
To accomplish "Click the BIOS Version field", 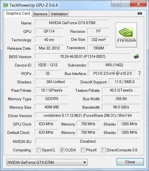I will [83, 56].
